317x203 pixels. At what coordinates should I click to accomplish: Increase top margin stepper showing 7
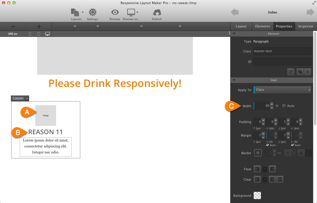263,134
